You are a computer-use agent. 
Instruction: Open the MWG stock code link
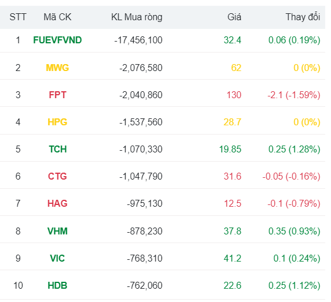point(57,68)
